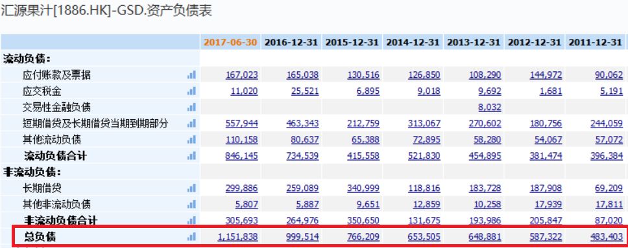Screen dimensions: 628x248
Task: Click 其他非流动负债 value 17,939
Action: point(548,205)
